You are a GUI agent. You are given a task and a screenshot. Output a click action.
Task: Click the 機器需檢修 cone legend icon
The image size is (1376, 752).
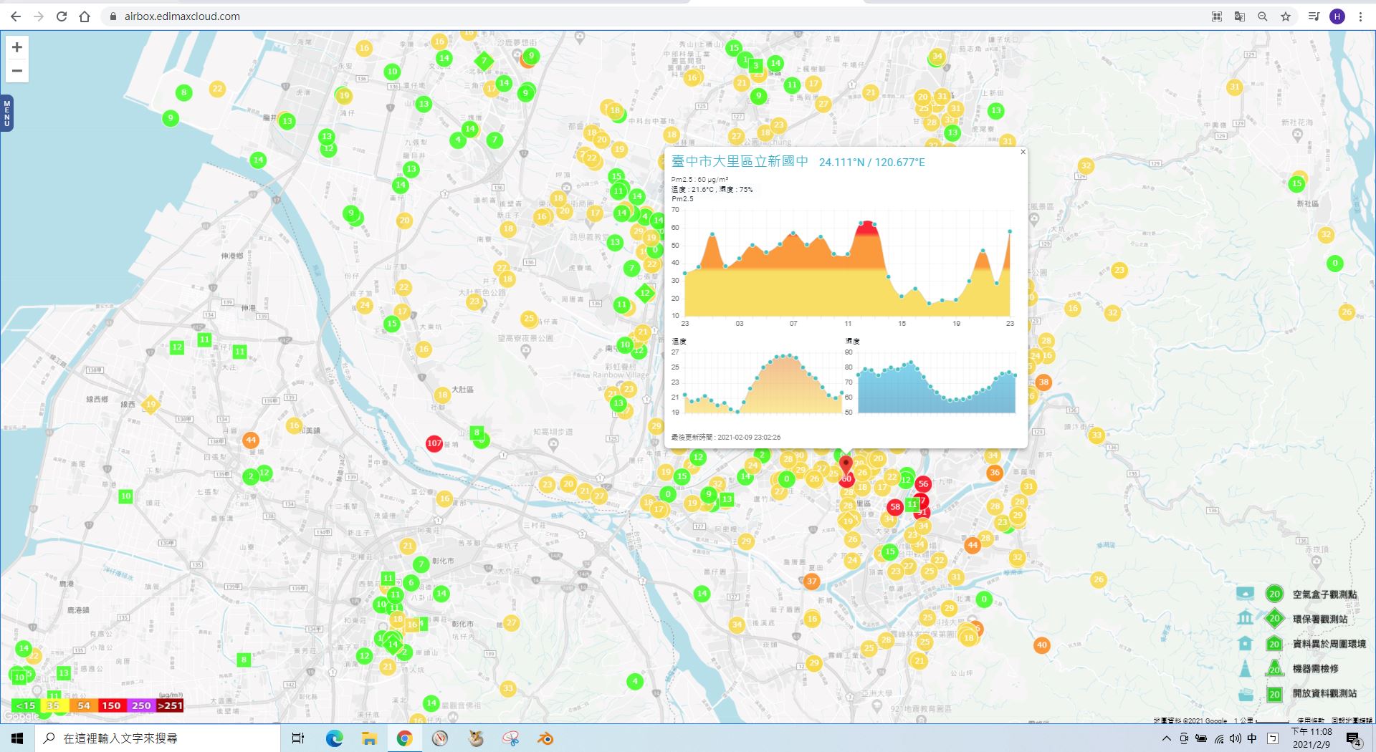(1246, 667)
